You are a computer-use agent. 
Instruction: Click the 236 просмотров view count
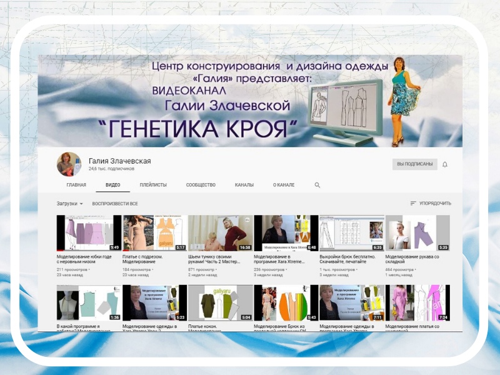269,269
